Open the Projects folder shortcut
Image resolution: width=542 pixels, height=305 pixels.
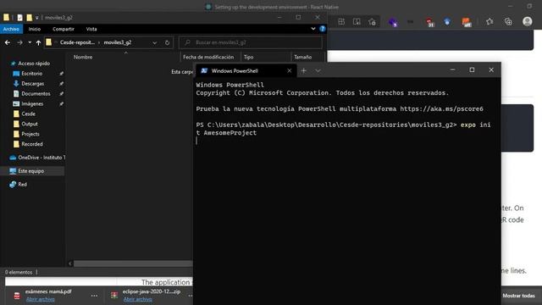point(30,134)
